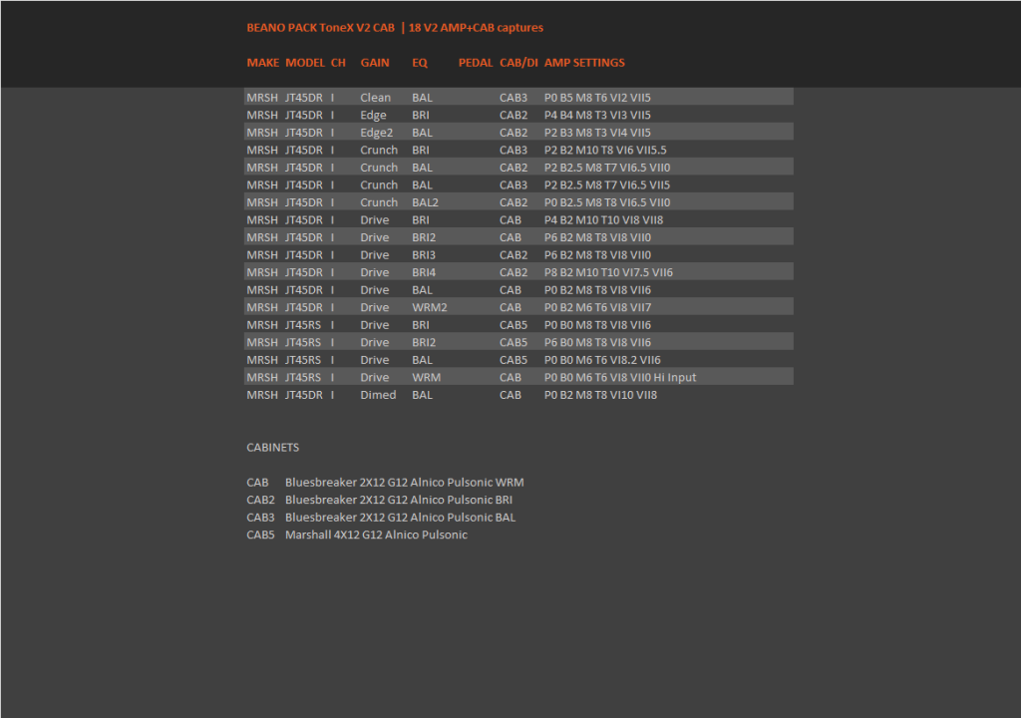Click settings P0 B0 M6 T6 VI8.2 VII6
This screenshot has height=718, width=1021.
pos(602,360)
